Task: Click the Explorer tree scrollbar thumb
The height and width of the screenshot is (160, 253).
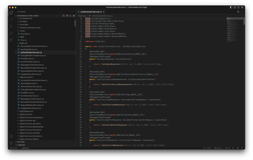Action: pyautogui.click(x=75, y=23)
